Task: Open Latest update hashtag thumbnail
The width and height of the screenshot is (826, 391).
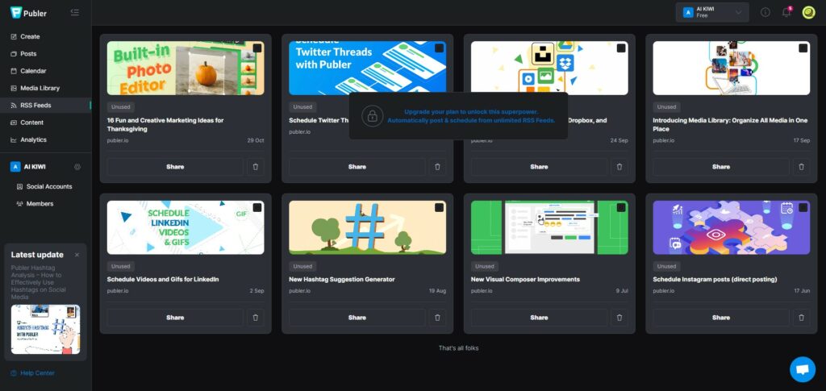Action: (x=46, y=330)
